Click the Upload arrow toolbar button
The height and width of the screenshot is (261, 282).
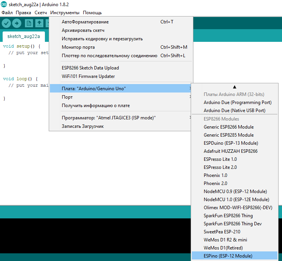coord(17,23)
